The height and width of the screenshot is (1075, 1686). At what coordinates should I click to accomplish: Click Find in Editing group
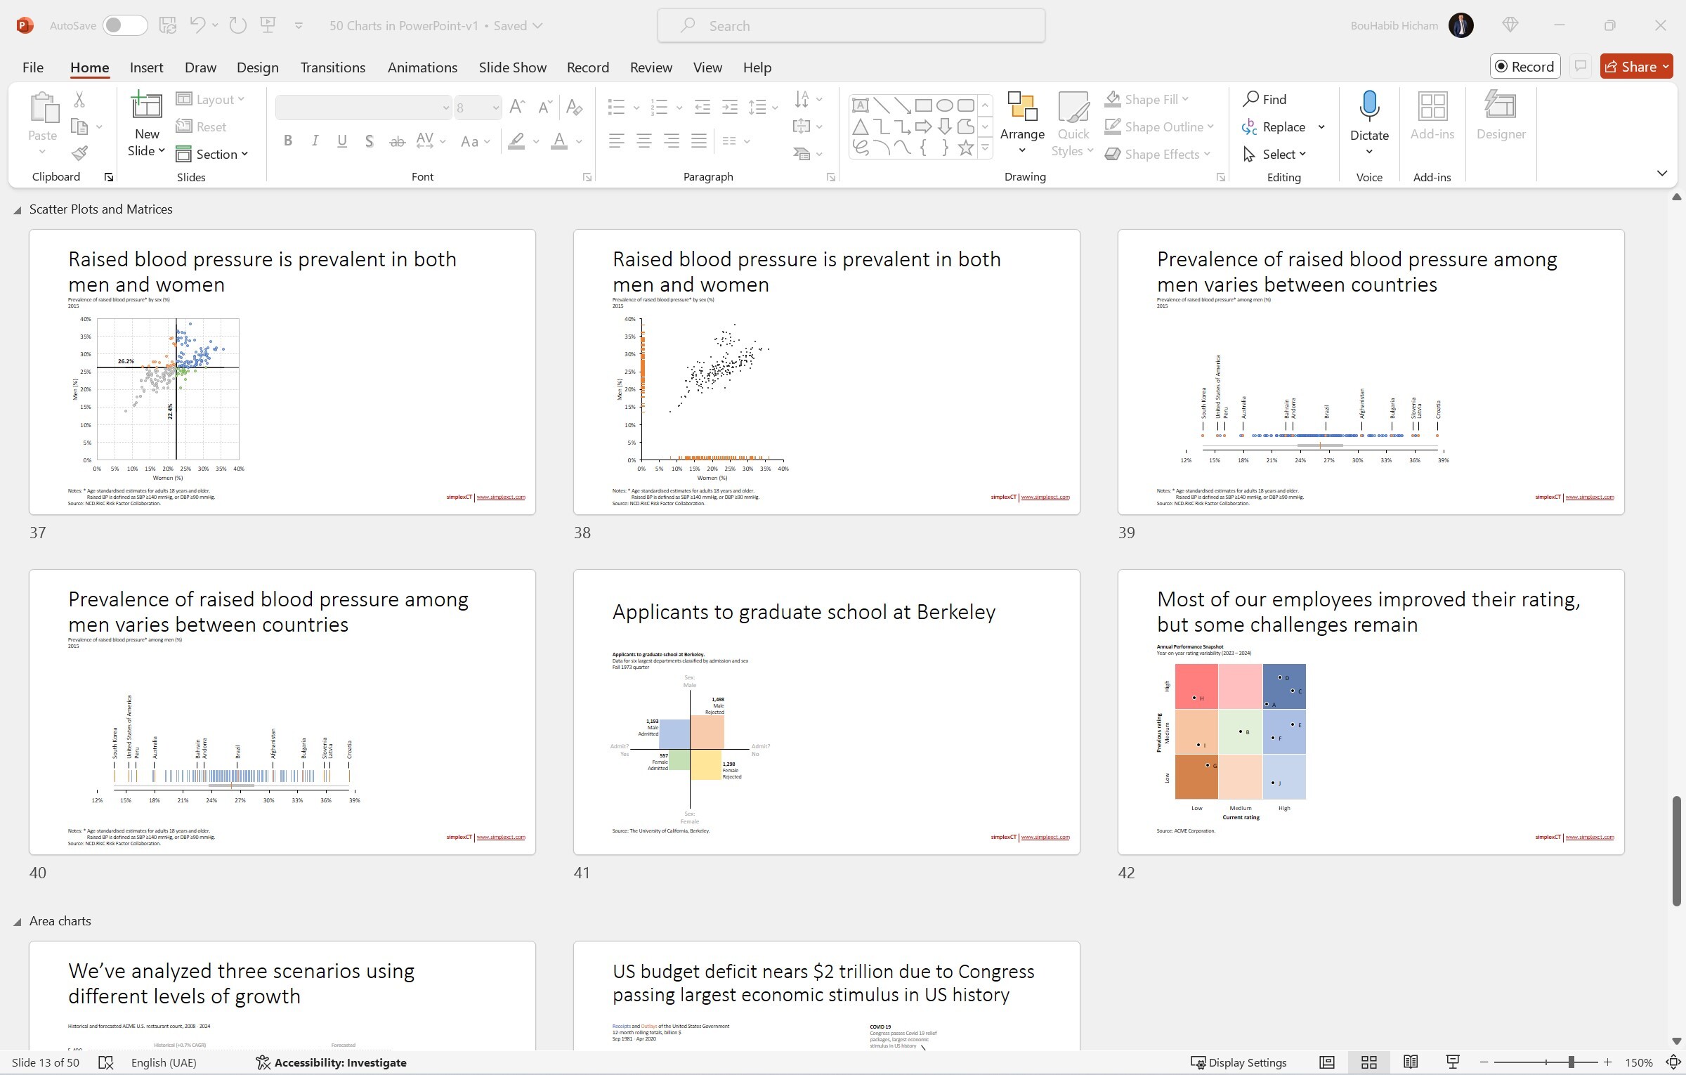1264,99
